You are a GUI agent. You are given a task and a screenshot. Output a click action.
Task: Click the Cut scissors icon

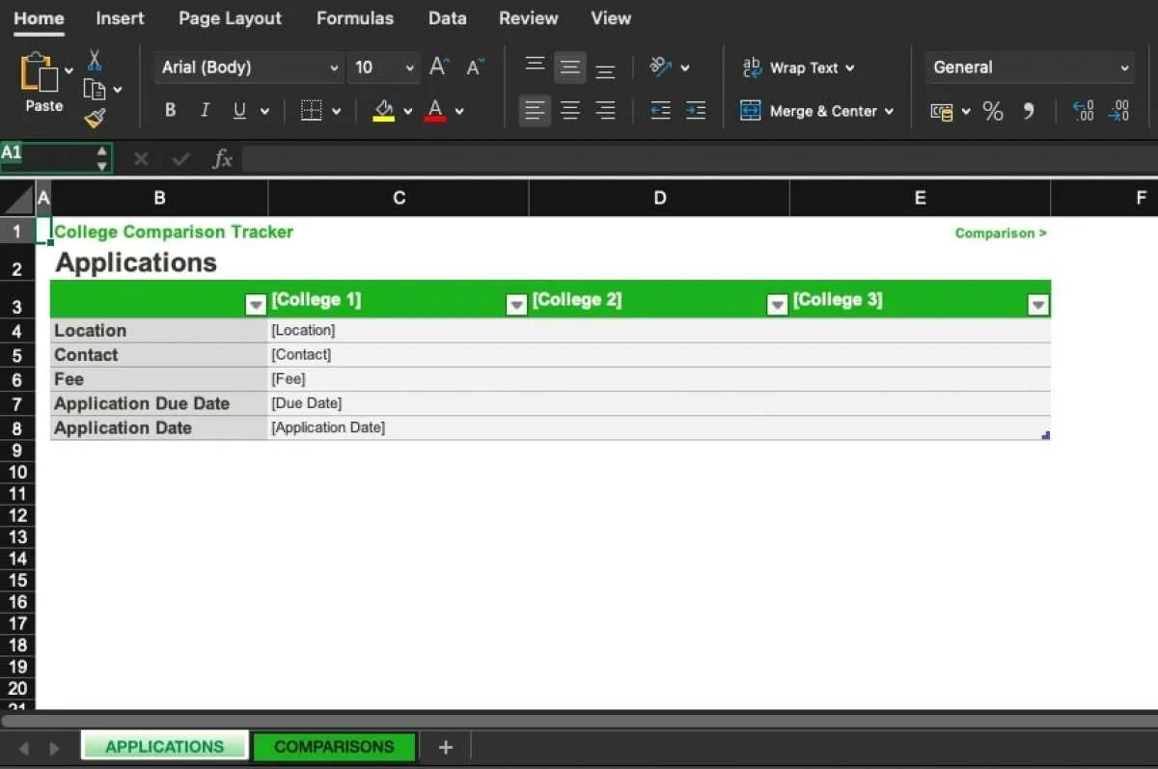point(95,61)
